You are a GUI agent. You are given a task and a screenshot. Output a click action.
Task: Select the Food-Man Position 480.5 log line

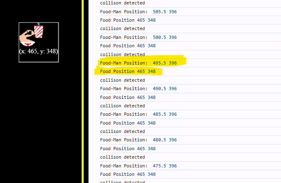coord(138,140)
